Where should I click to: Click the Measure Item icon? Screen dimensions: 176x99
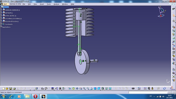149,88
